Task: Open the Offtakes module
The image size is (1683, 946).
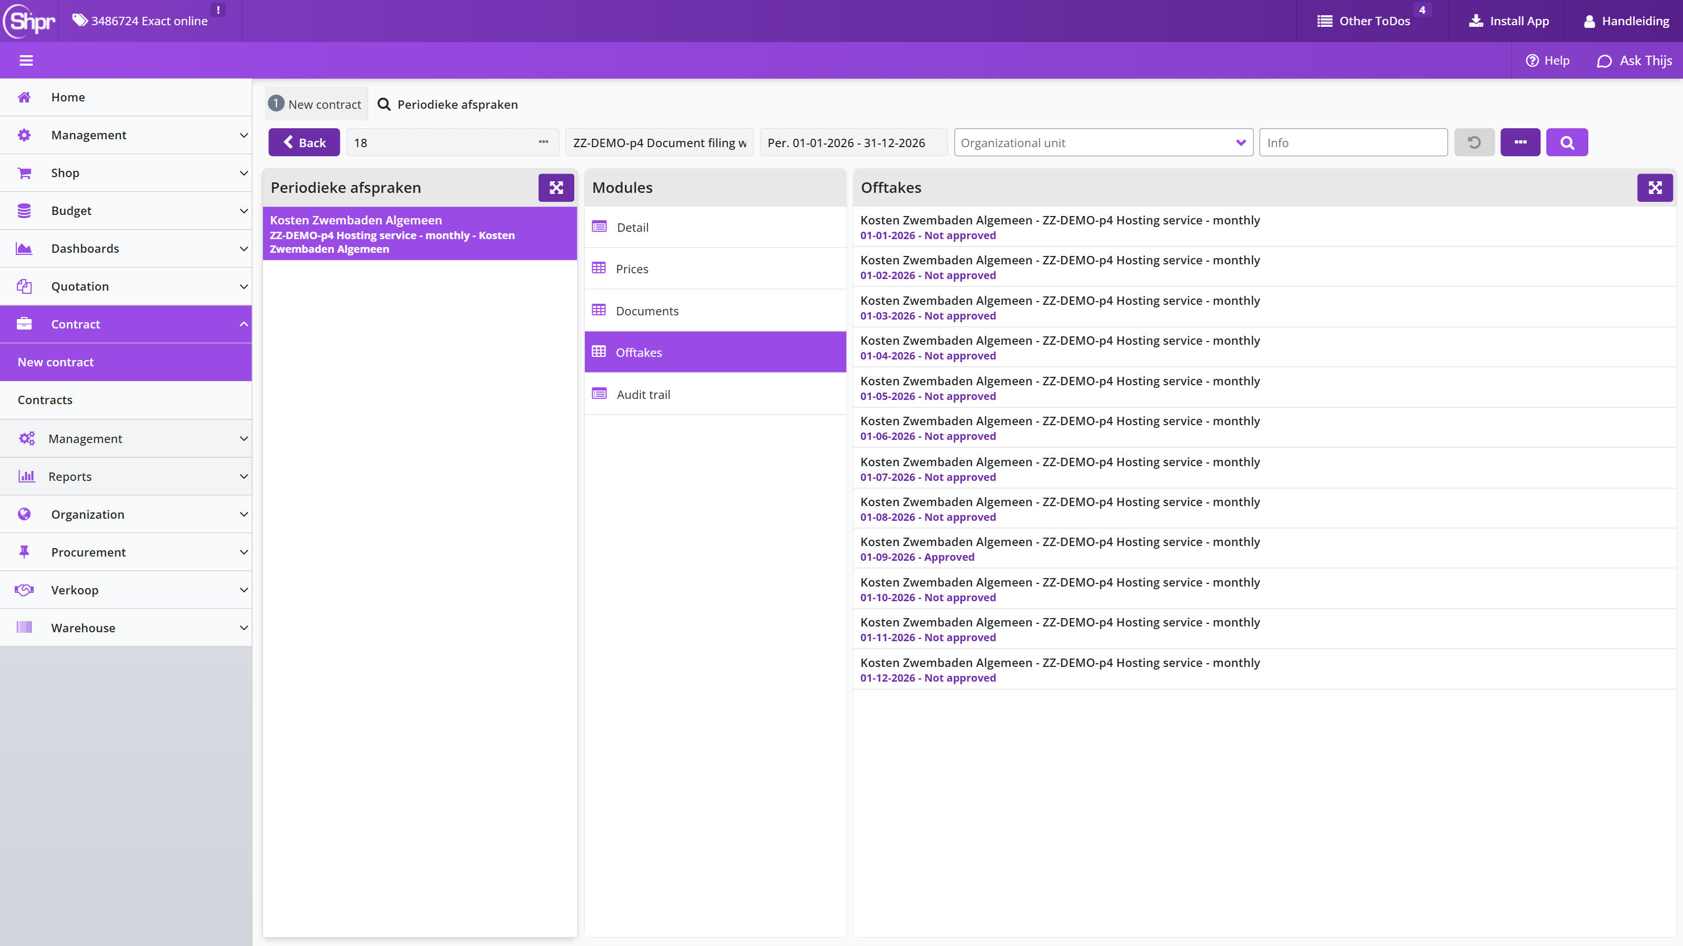Action: (715, 353)
